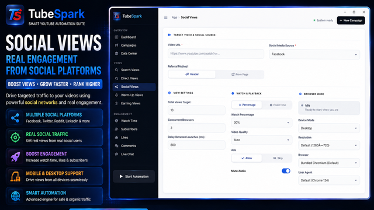Click the New Campaign button
374x210 pixels.
351,20
